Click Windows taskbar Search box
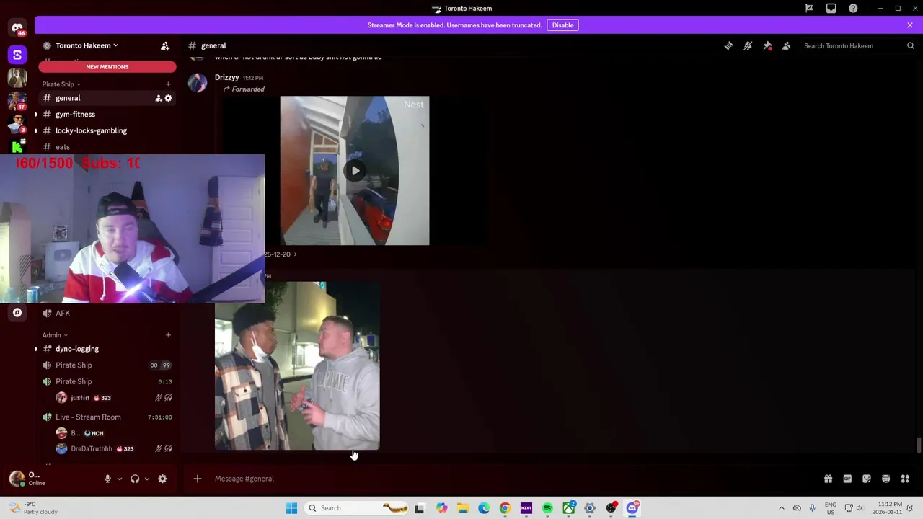 click(358, 508)
